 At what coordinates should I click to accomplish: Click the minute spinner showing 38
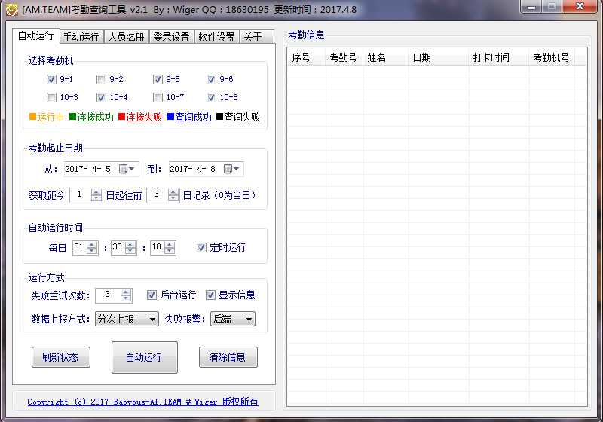[x=124, y=247]
